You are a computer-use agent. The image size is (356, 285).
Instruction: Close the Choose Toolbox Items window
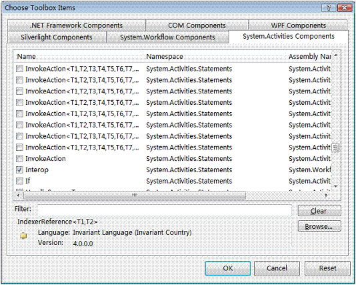pyautogui.click(x=344, y=8)
